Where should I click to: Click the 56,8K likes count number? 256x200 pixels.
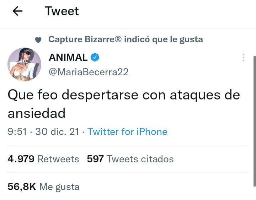tap(22, 187)
